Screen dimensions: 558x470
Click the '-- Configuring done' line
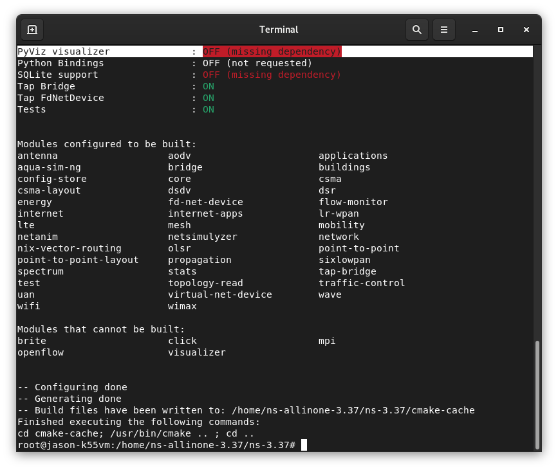pos(72,387)
